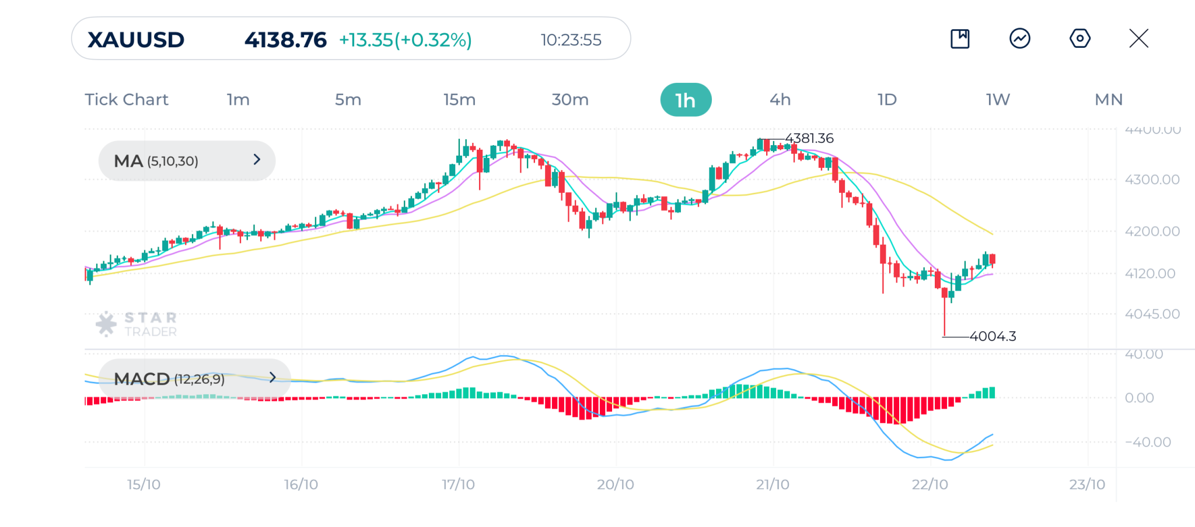Choose the MN monthly timeframe
This screenshot has height=527, width=1195.
point(1109,100)
